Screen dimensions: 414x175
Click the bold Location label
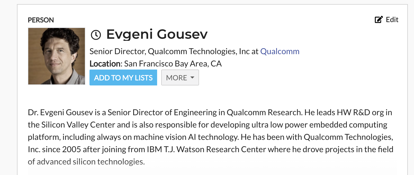tap(105, 64)
